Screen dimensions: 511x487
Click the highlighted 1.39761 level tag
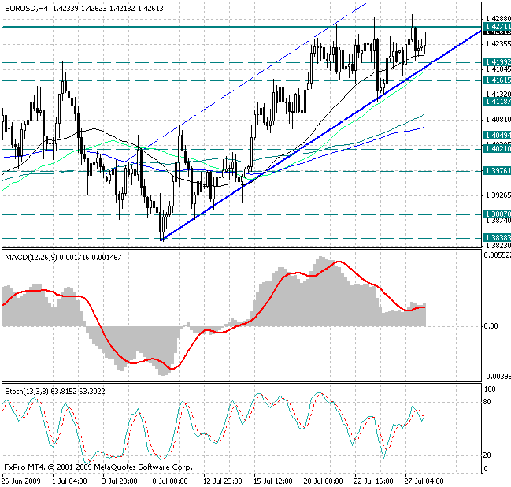tap(498, 170)
